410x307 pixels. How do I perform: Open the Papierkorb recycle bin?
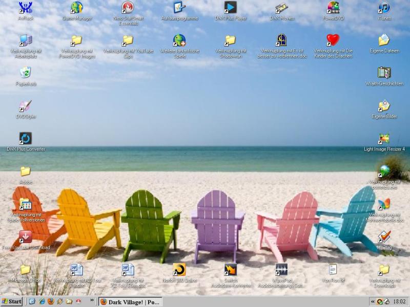click(26, 73)
